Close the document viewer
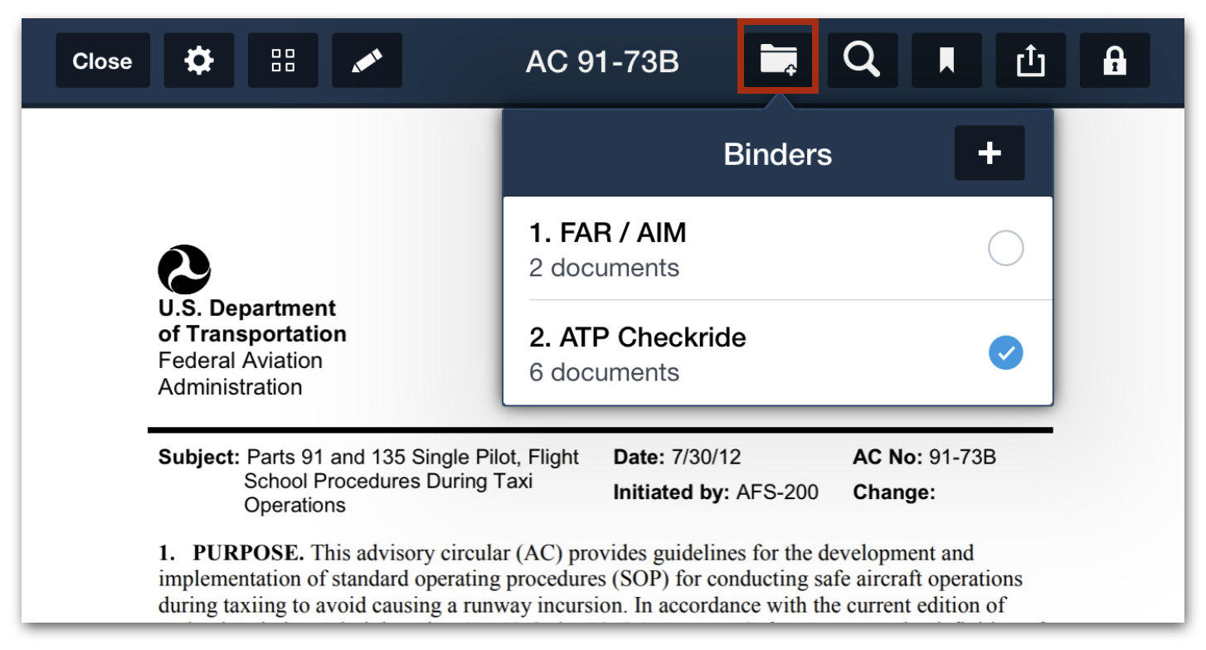The height and width of the screenshot is (650, 1206). pyautogui.click(x=102, y=61)
